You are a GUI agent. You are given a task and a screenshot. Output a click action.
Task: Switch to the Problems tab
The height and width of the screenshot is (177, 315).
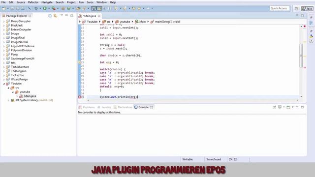coord(87,107)
